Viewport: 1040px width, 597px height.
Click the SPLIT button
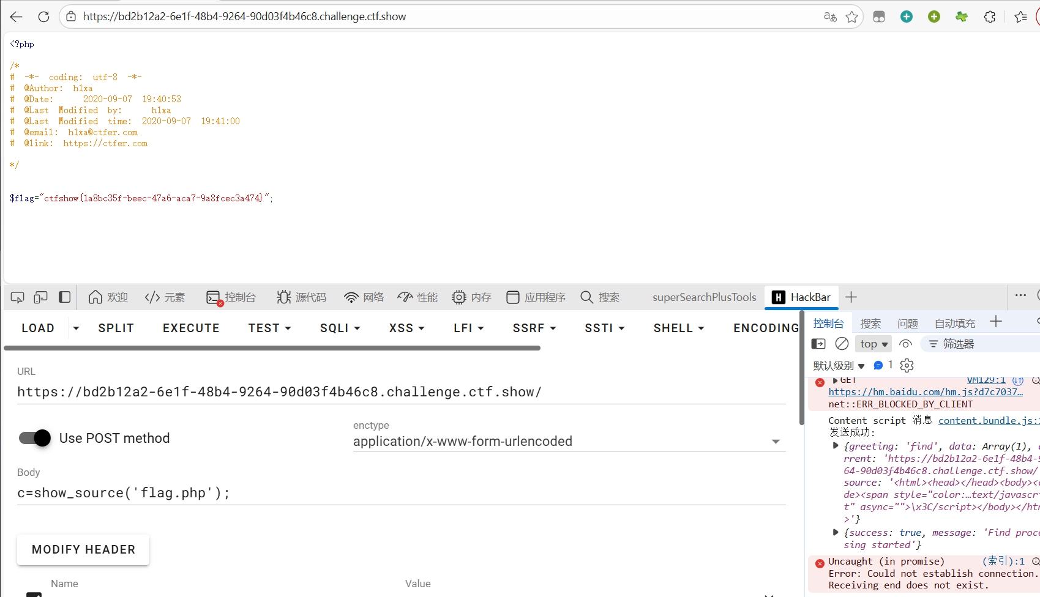116,328
